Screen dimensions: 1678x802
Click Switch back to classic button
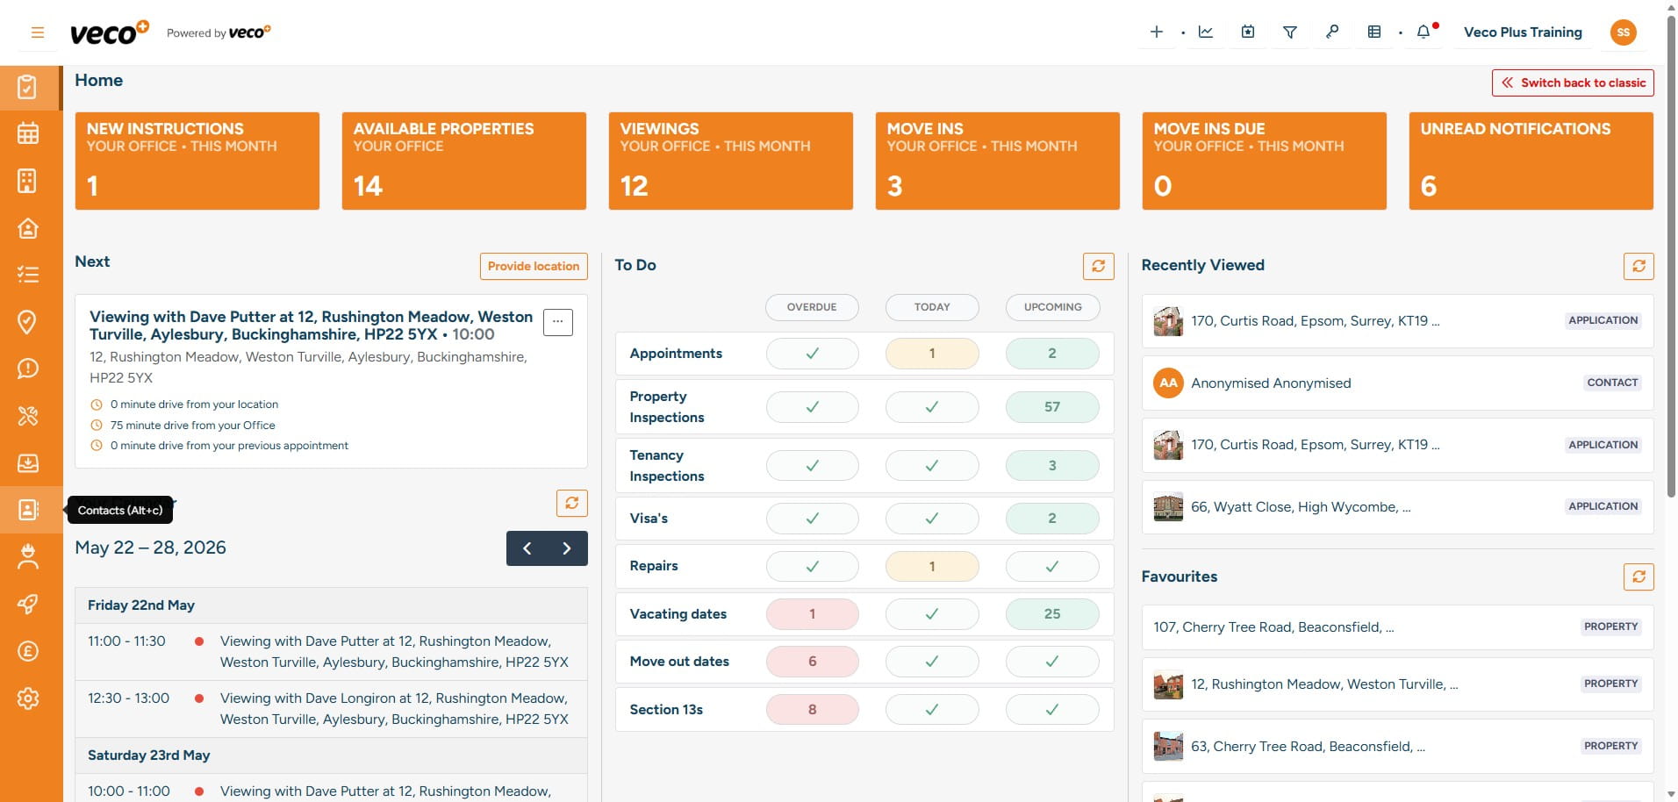click(x=1573, y=82)
